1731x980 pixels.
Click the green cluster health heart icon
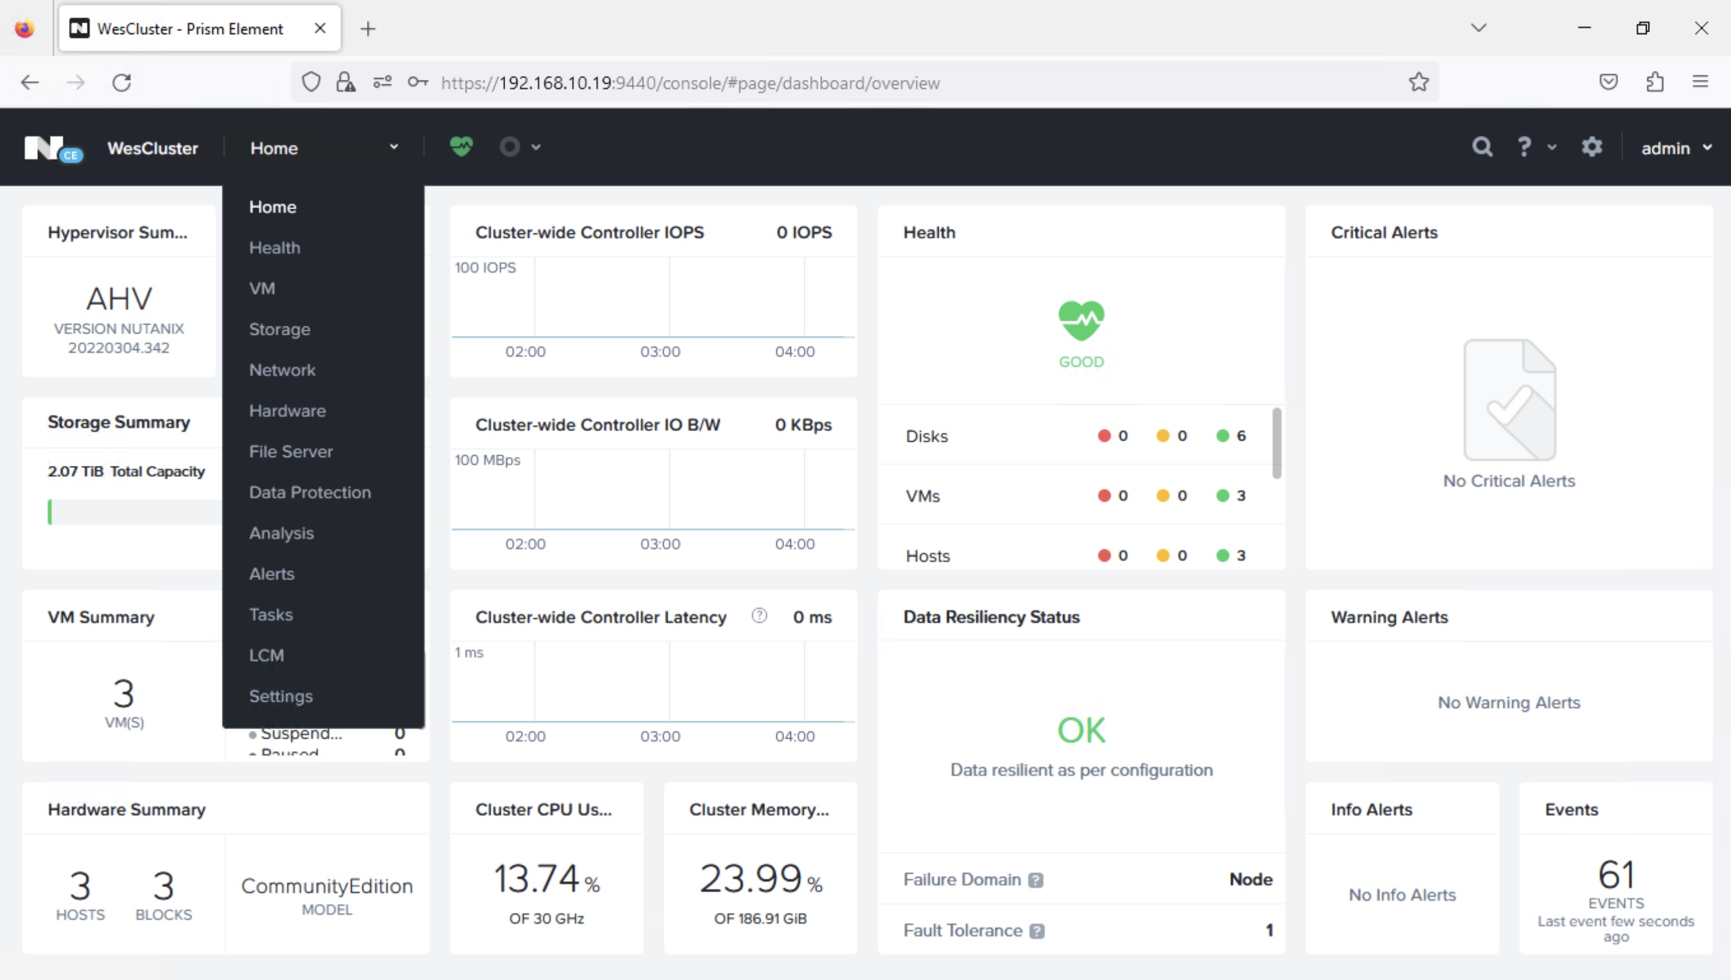click(x=461, y=146)
